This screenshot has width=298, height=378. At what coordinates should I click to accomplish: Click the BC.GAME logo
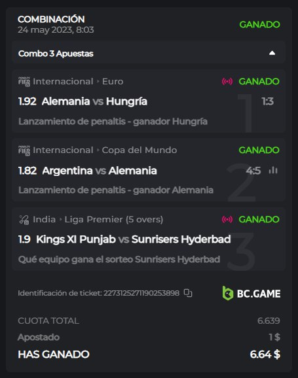point(251,294)
